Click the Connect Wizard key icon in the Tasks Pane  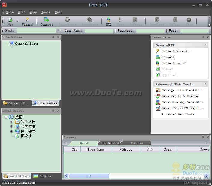158,51
